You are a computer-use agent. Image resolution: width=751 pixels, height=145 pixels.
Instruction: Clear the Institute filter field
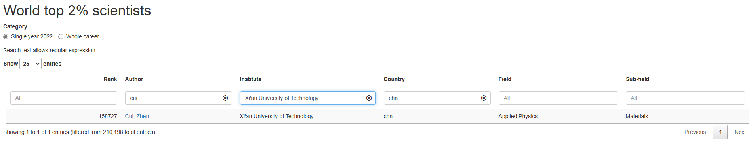click(x=369, y=98)
